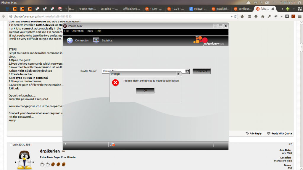Open the URL bar history dropdown
This screenshot has width=303, height=170.
(231, 17)
